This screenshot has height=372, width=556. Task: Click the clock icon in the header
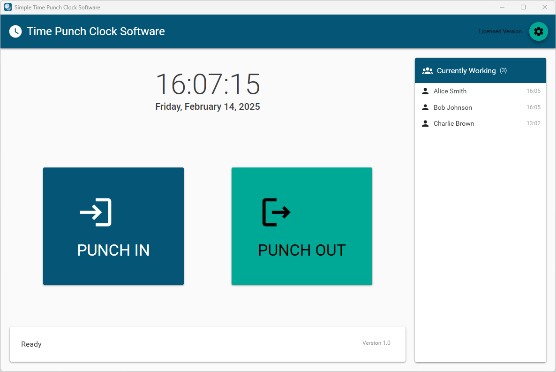[15, 31]
